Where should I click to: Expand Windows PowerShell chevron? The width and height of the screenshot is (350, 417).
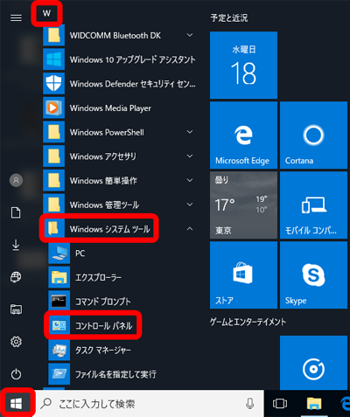[x=190, y=132]
